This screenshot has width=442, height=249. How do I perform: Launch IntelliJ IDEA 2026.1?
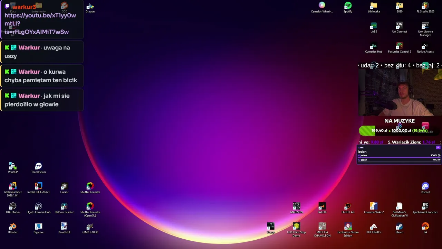point(38,188)
